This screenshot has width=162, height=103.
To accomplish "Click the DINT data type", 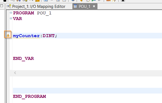I will 48,36.
